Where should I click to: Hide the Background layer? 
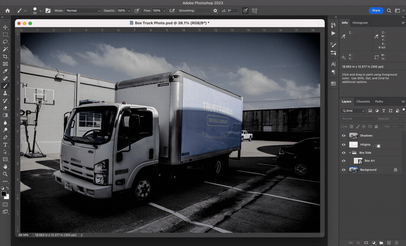pos(344,170)
